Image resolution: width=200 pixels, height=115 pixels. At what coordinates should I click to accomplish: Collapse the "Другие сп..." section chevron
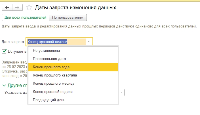click(4, 85)
